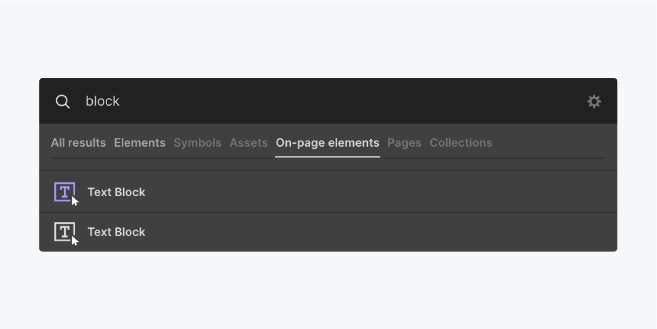Image resolution: width=657 pixels, height=329 pixels.
Task: Click the magnifying glass search icon
Action: (63, 102)
